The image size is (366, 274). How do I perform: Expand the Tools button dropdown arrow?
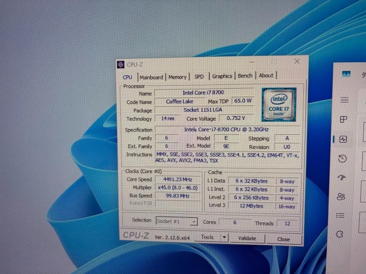tap(224, 237)
